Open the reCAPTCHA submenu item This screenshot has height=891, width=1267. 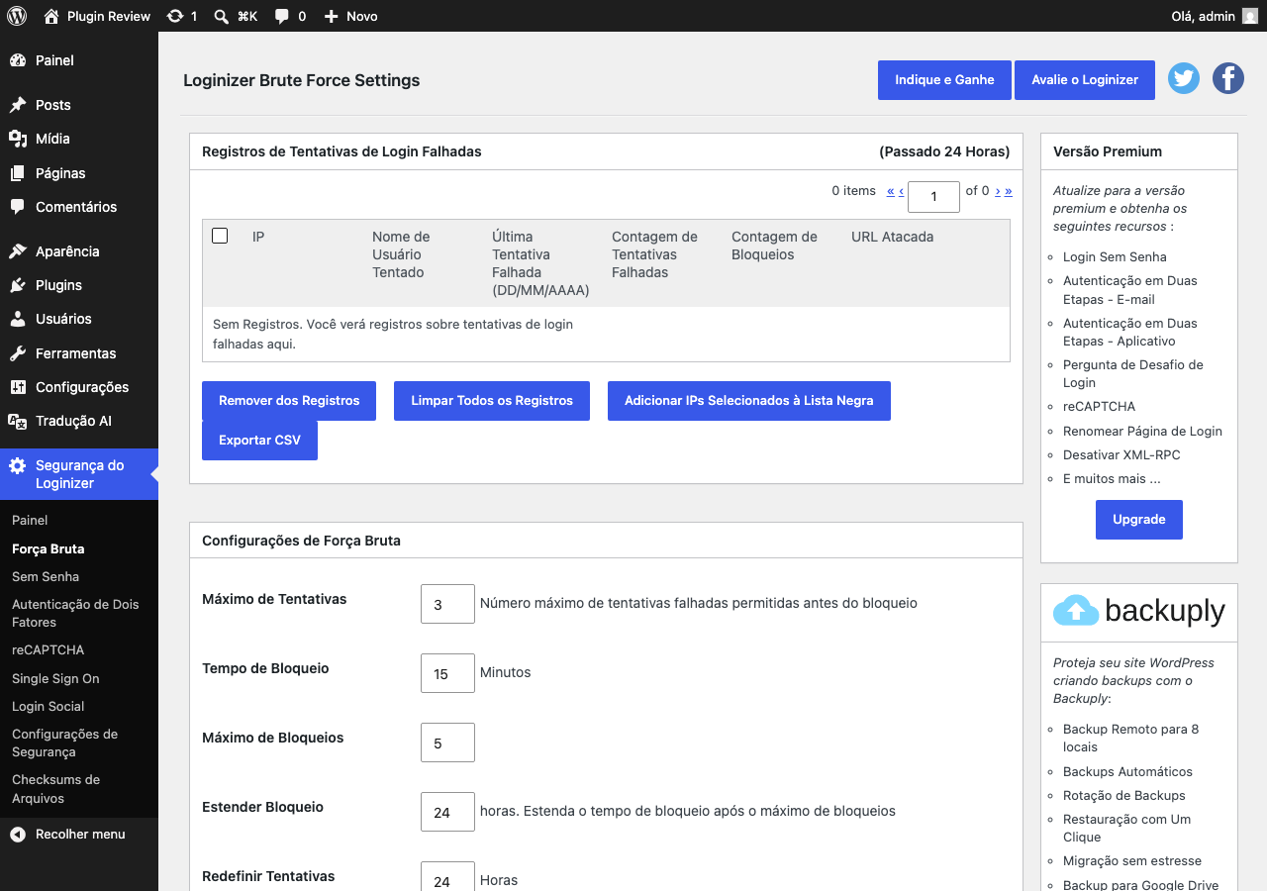[49, 650]
